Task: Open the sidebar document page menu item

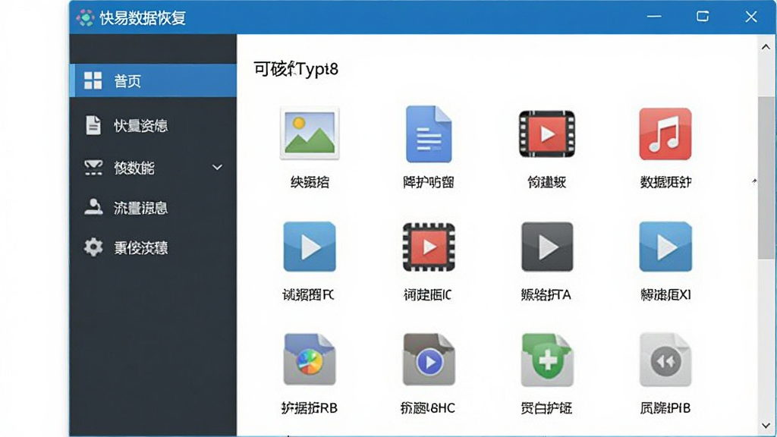Action: (153, 125)
